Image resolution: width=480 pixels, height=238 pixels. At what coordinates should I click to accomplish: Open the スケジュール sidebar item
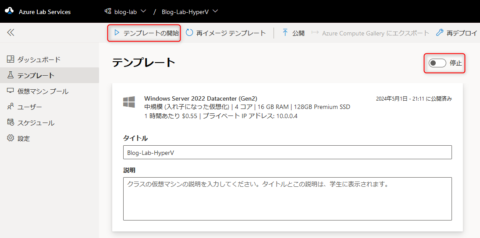(49, 123)
